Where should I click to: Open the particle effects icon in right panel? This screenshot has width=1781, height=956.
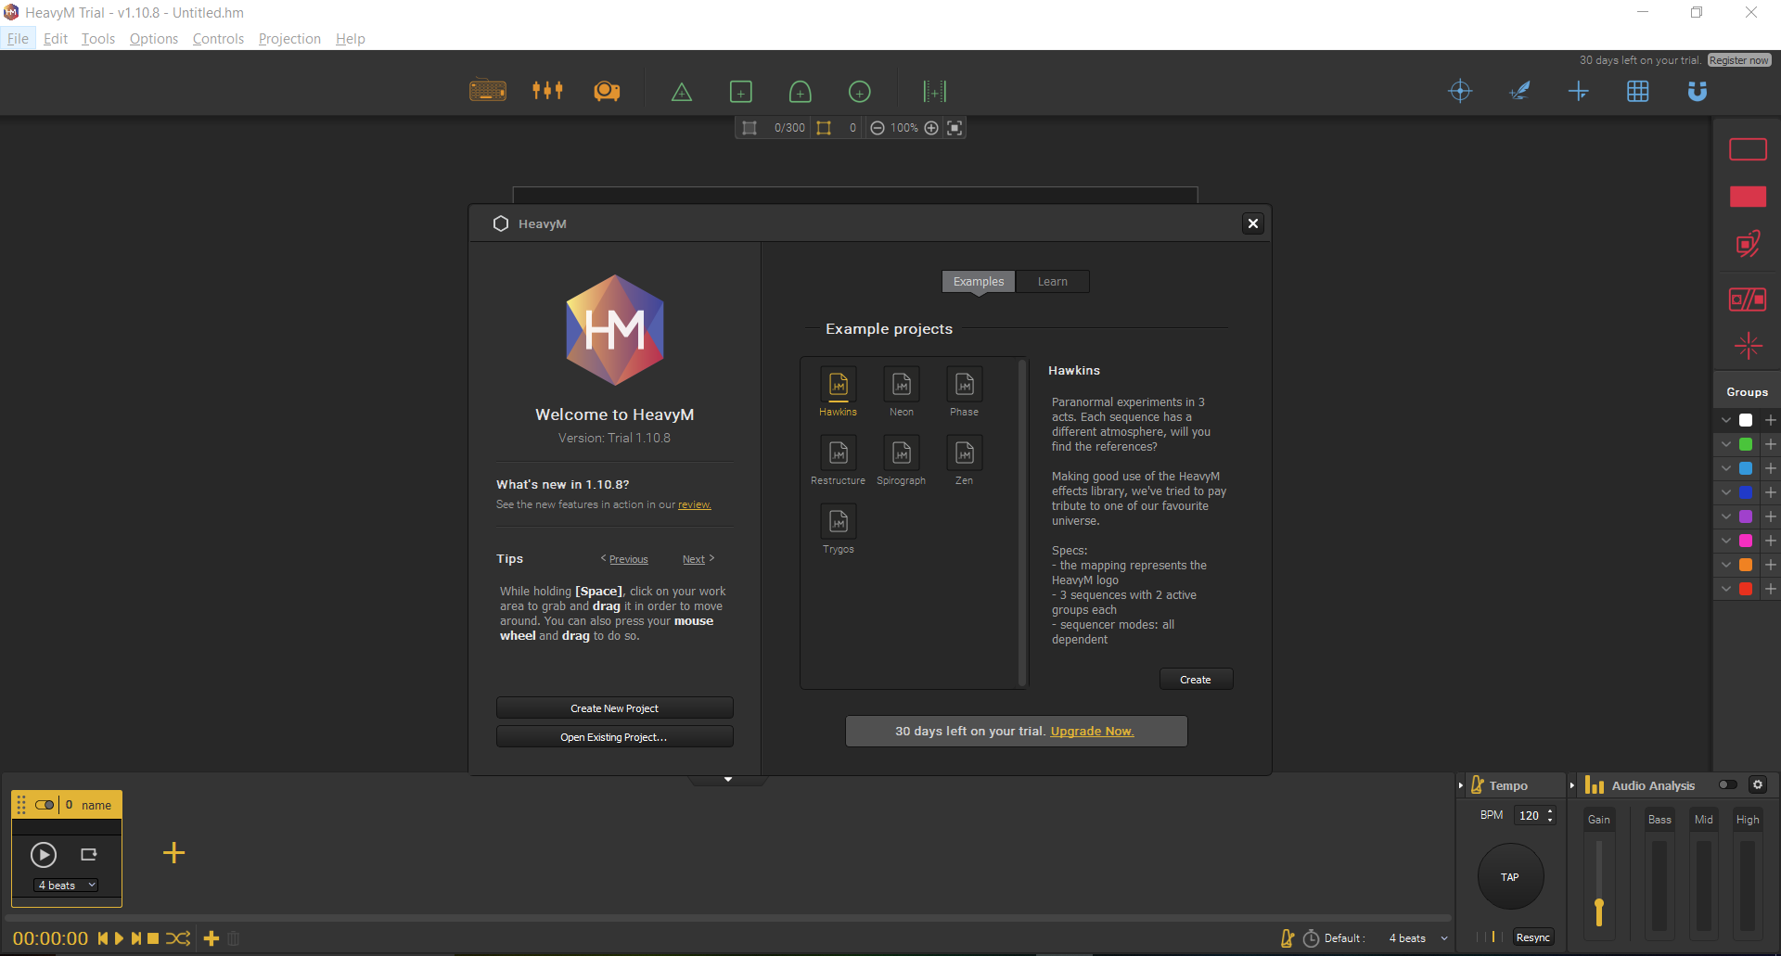[1748, 346]
